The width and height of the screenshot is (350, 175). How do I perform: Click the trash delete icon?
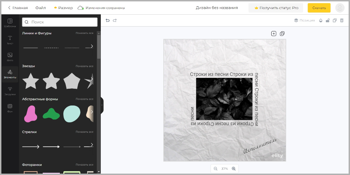coord(342,21)
